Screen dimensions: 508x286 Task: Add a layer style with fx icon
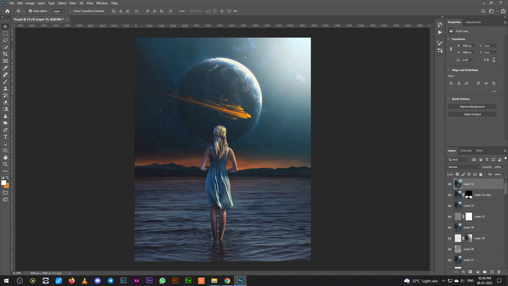pyautogui.click(x=463, y=272)
